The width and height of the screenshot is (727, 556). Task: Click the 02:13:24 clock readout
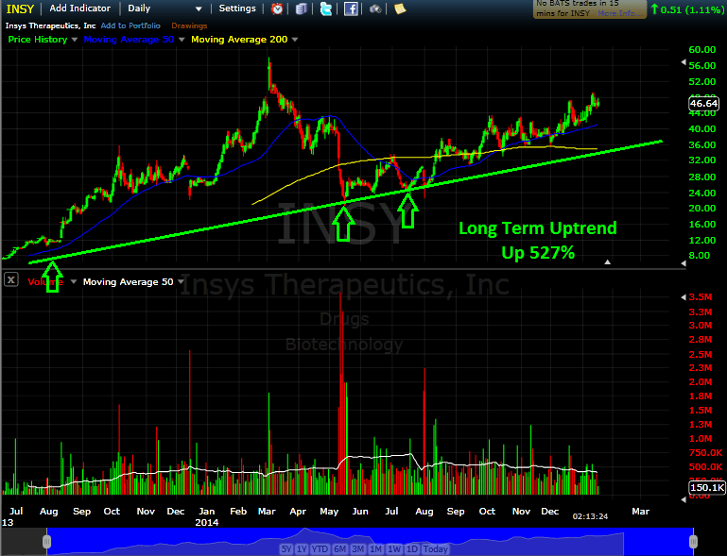point(590,516)
